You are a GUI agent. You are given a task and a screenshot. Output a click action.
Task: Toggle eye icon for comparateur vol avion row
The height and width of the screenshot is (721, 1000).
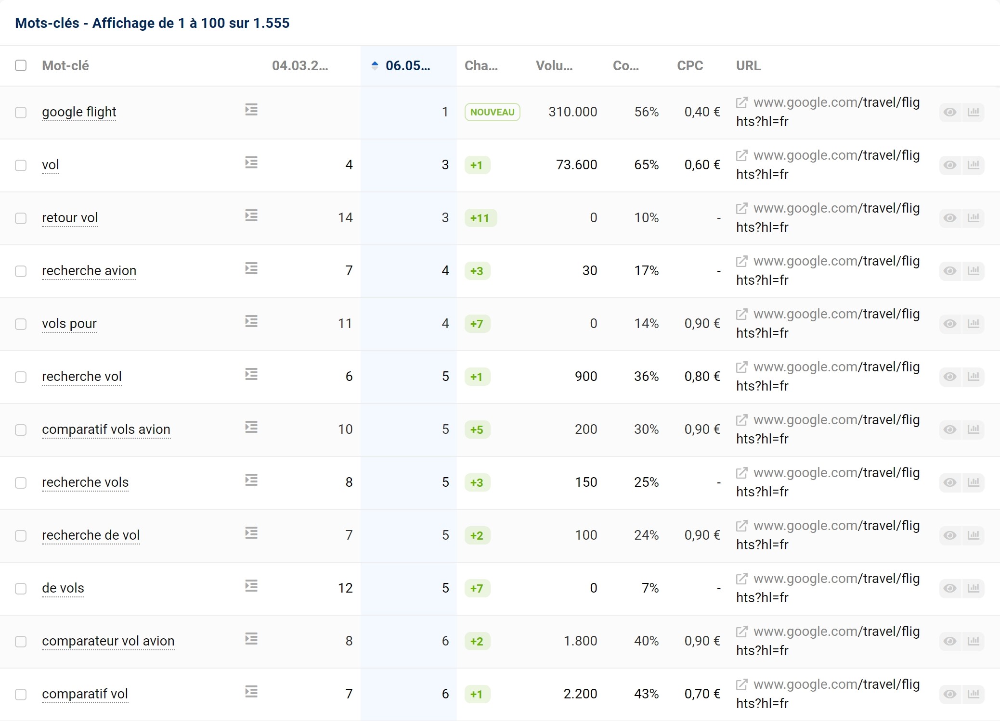[950, 641]
